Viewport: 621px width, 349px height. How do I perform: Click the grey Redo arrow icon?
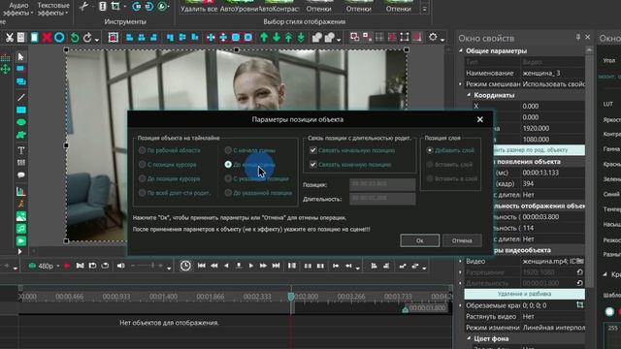(x=87, y=38)
